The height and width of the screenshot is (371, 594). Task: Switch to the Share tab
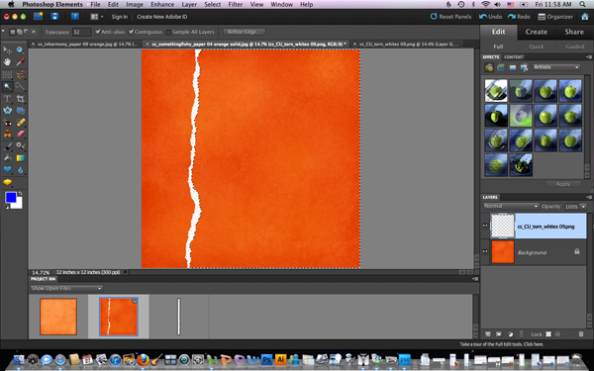tap(574, 32)
